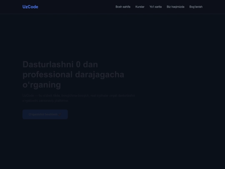
Task: Open the Bosh sahifa nav link
Action: (x=123, y=7)
